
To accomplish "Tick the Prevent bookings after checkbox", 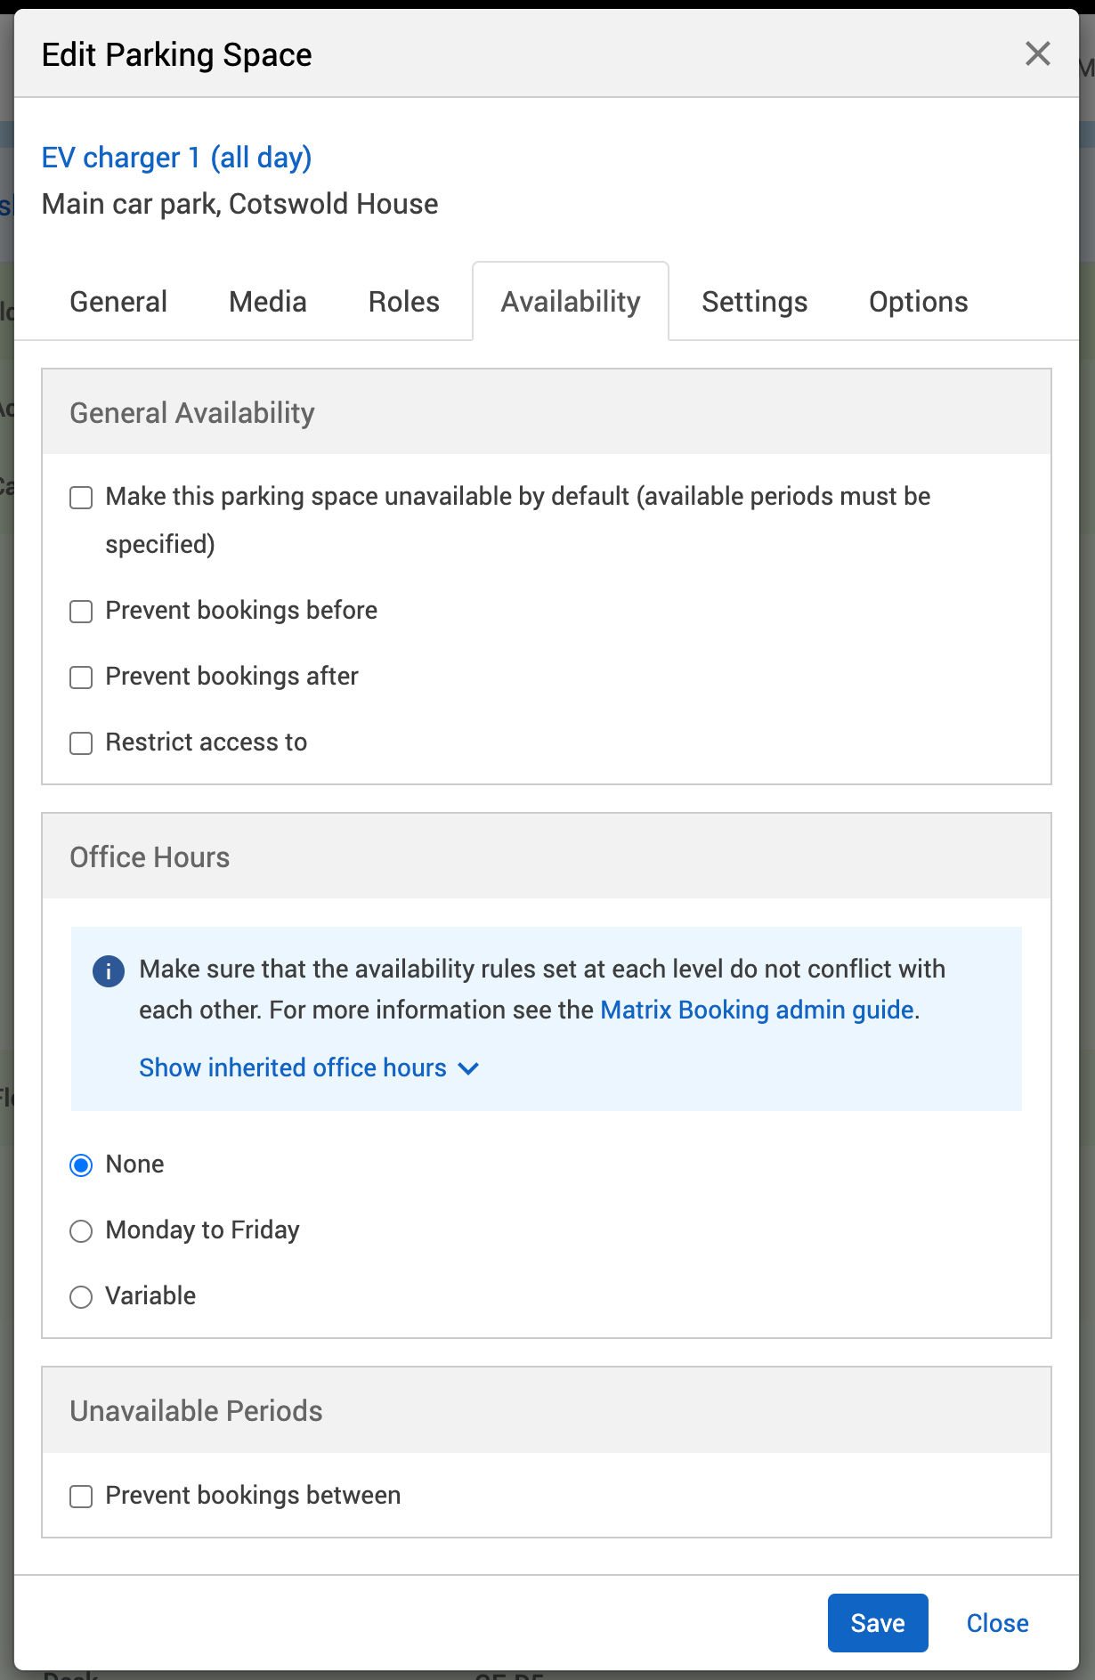I will pos(81,678).
